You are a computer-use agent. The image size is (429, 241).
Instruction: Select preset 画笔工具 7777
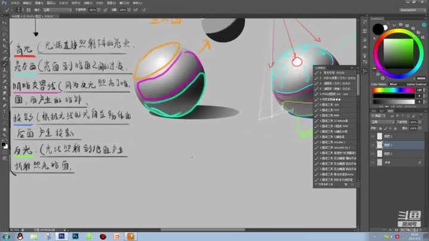tap(335, 110)
